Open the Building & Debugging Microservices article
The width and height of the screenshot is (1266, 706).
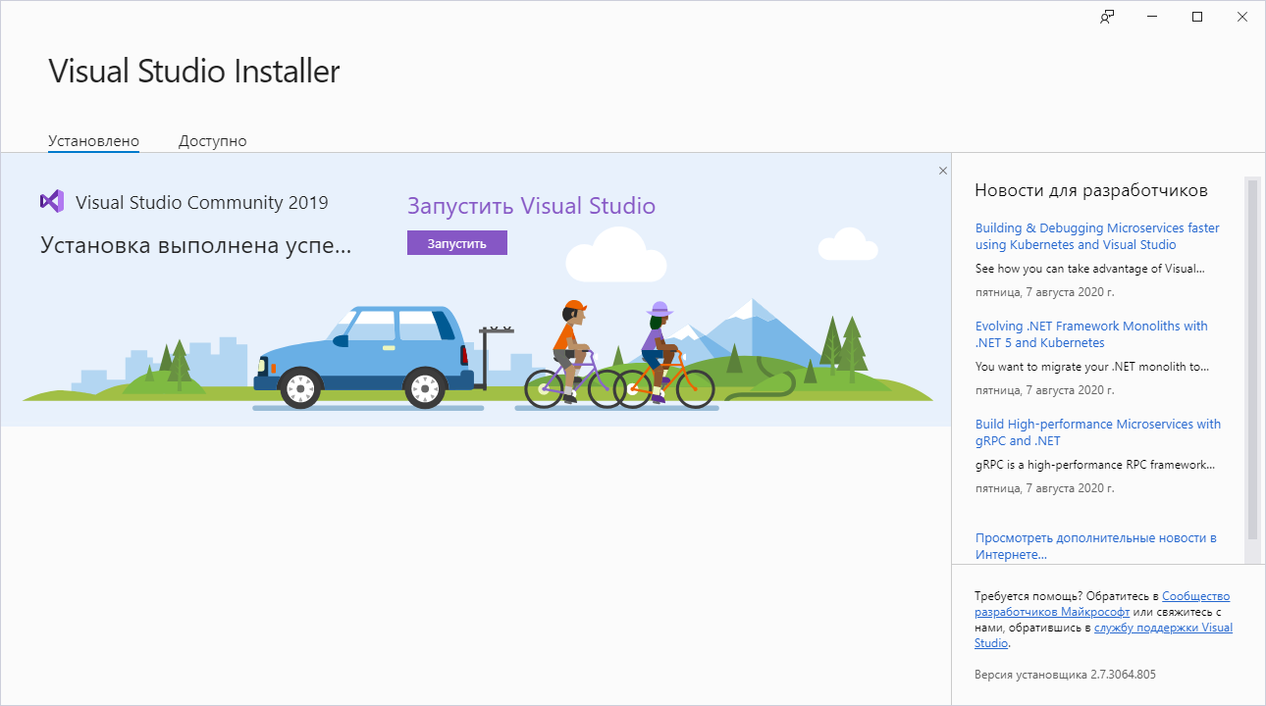coord(1096,236)
